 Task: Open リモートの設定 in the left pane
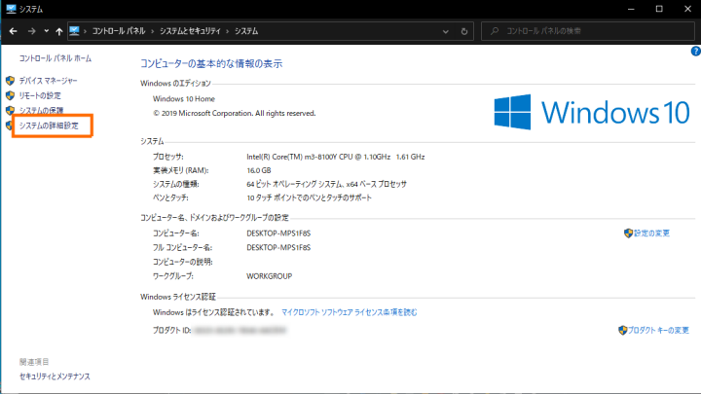tap(40, 95)
